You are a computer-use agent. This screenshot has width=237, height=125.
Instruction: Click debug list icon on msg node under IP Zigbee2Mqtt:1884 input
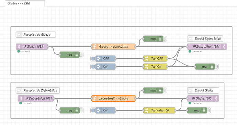coord(77,111)
